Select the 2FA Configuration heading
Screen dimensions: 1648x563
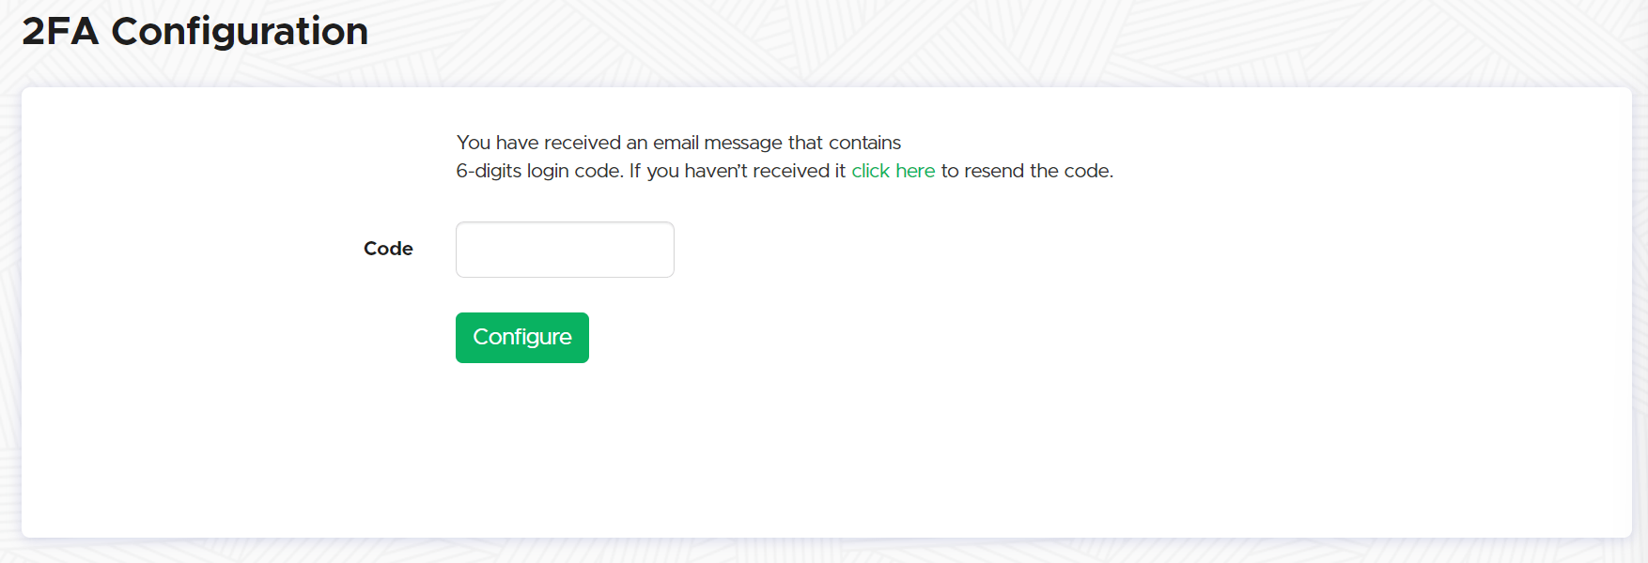[x=195, y=32]
